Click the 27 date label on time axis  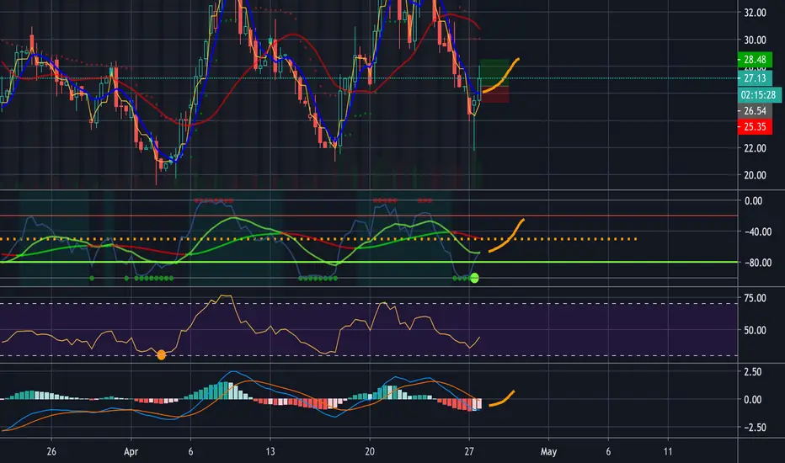[x=468, y=451]
